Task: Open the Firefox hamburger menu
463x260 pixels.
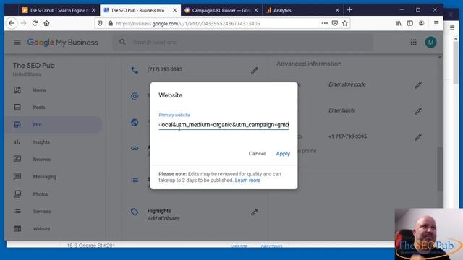Action: point(436,23)
